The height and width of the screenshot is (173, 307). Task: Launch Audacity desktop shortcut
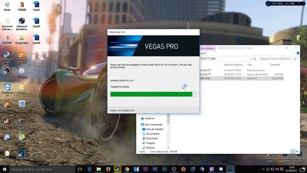pos(7,122)
